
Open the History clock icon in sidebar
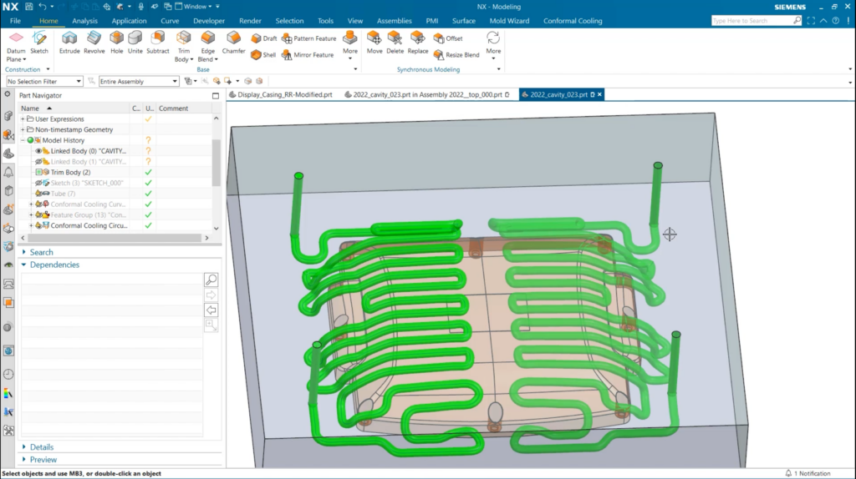(8, 374)
